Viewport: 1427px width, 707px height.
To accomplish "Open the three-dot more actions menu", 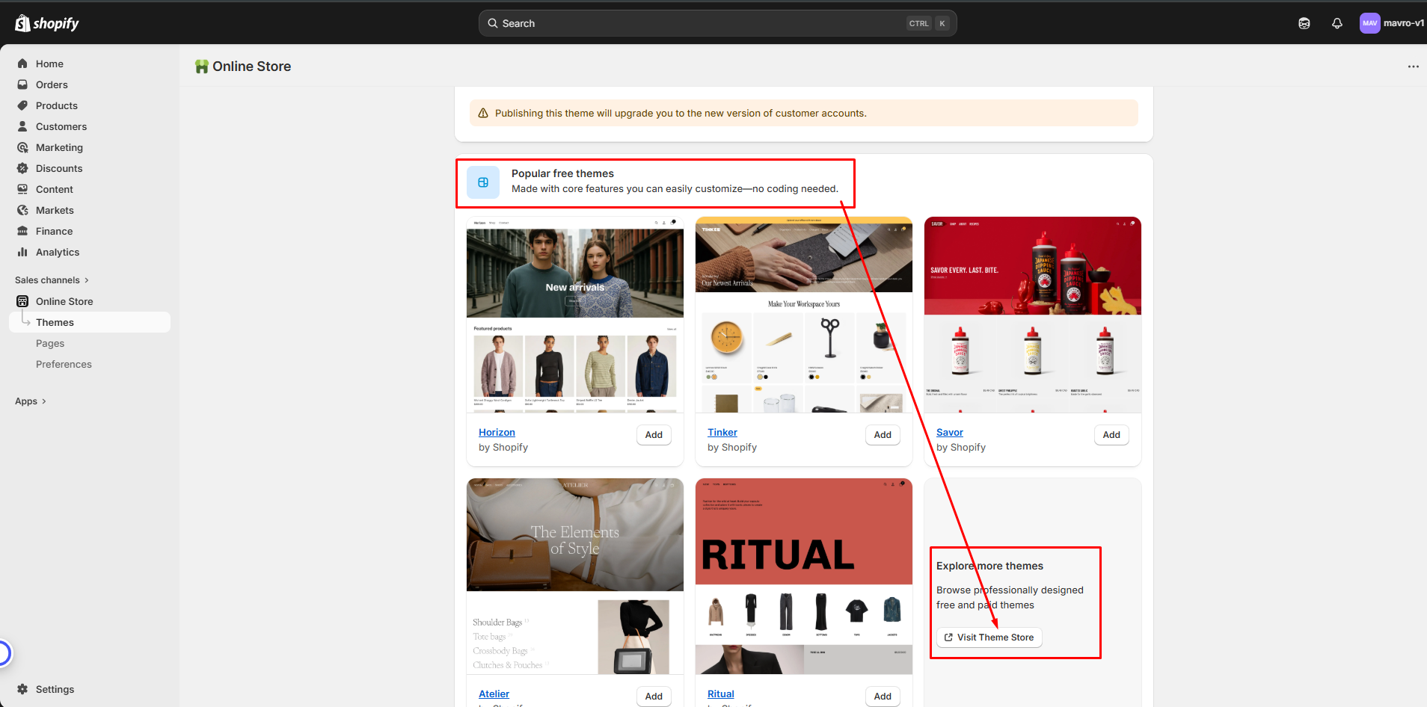I will pyautogui.click(x=1413, y=67).
